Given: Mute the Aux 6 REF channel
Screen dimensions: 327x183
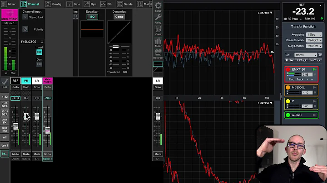Looking at the screenshot, I should point(15,154).
